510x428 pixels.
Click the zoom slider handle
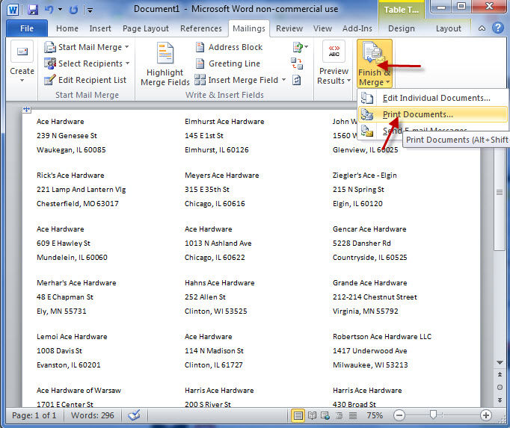coord(433,415)
